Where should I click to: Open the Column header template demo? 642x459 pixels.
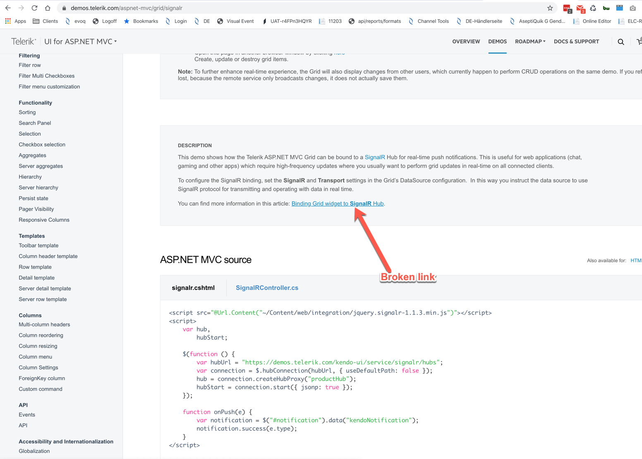click(x=48, y=256)
